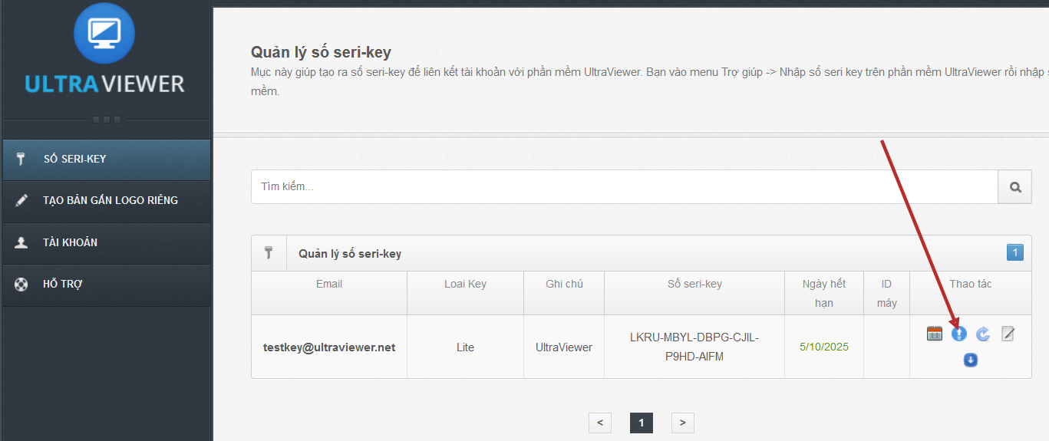Select page 1 in pagination
This screenshot has width=1049, height=441.
641,423
